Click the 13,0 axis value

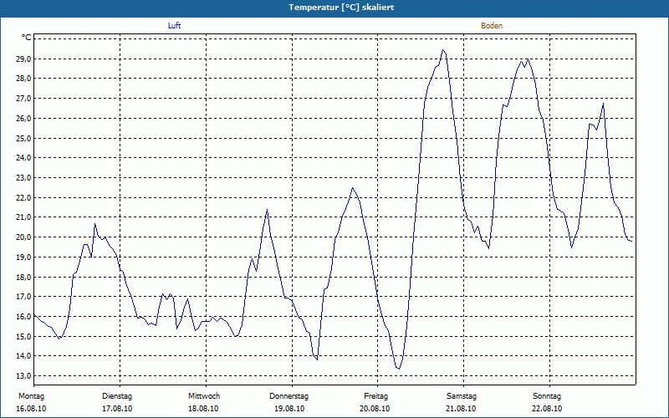pos(23,375)
